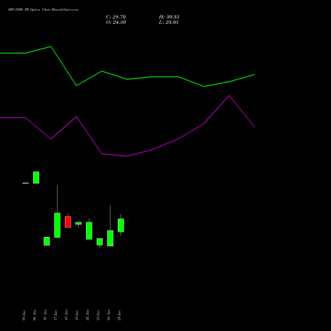Click the open price value O: 24.50
Image resolution: width=331 pixels, height=331 pixels.
(116, 23)
